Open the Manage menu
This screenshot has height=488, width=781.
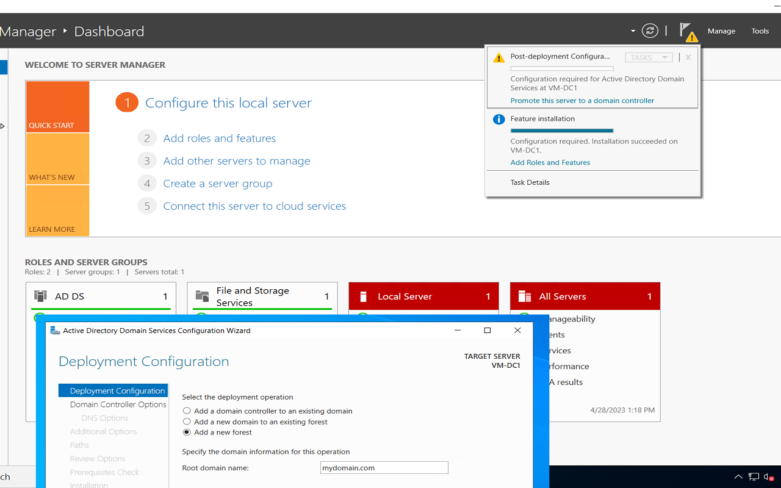tap(721, 31)
